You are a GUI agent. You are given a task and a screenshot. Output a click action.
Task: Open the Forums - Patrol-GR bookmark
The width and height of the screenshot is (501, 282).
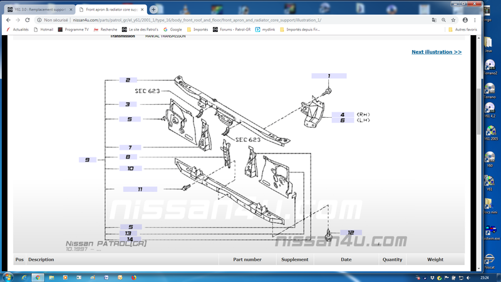coord(232,29)
